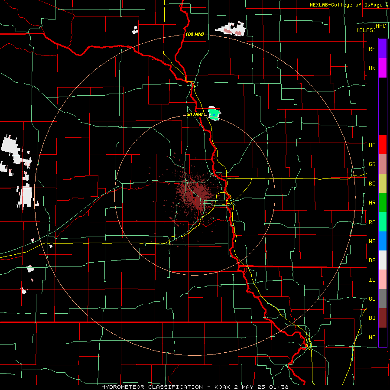Click the RA light green legend swatch
This screenshot has height=390, width=390.
click(x=383, y=221)
